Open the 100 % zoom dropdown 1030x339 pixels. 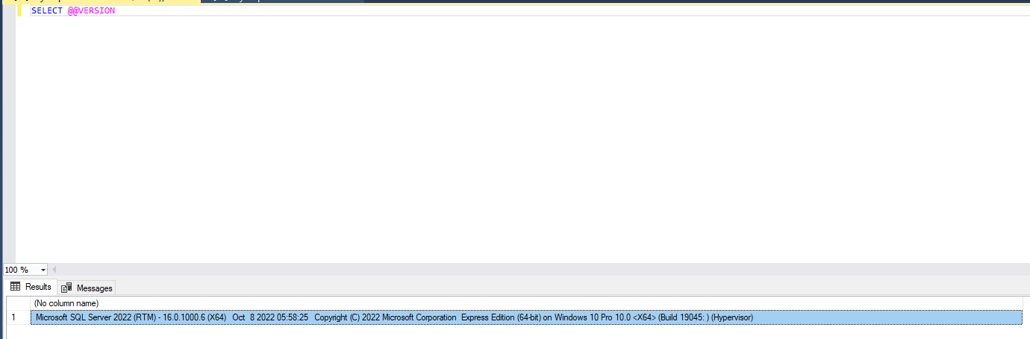click(43, 270)
